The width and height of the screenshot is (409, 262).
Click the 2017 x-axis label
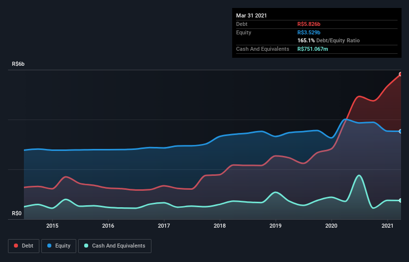tap(164, 226)
